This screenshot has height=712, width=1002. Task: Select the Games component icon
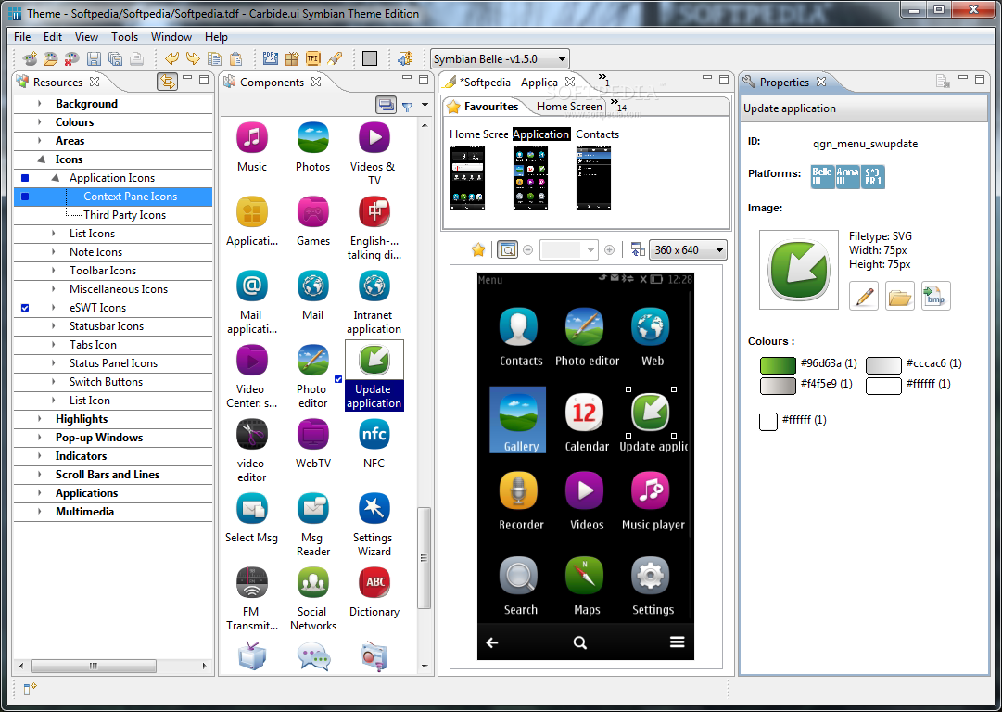[313, 211]
